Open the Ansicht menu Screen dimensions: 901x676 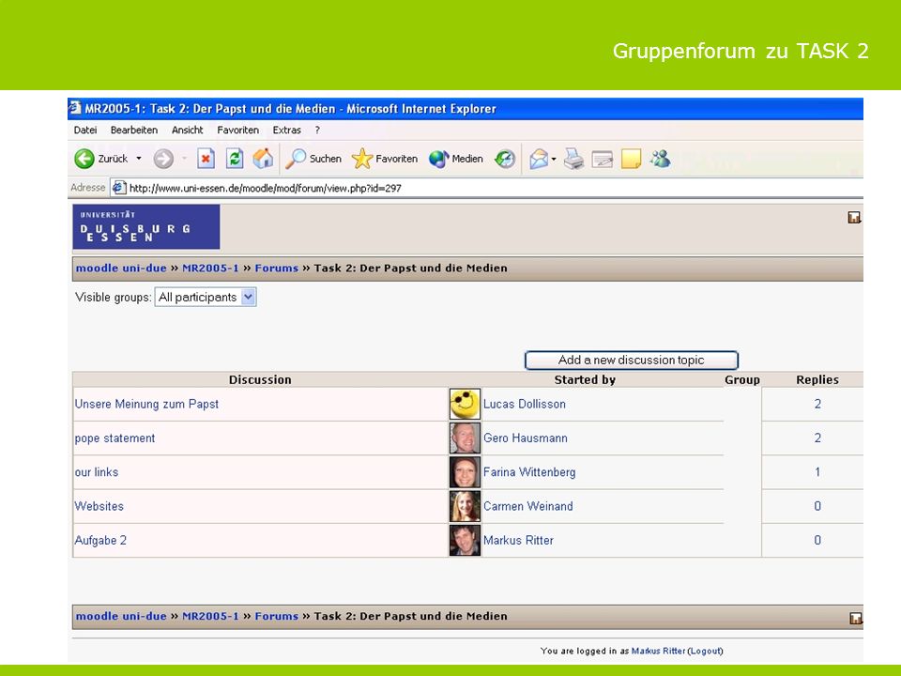tap(188, 130)
